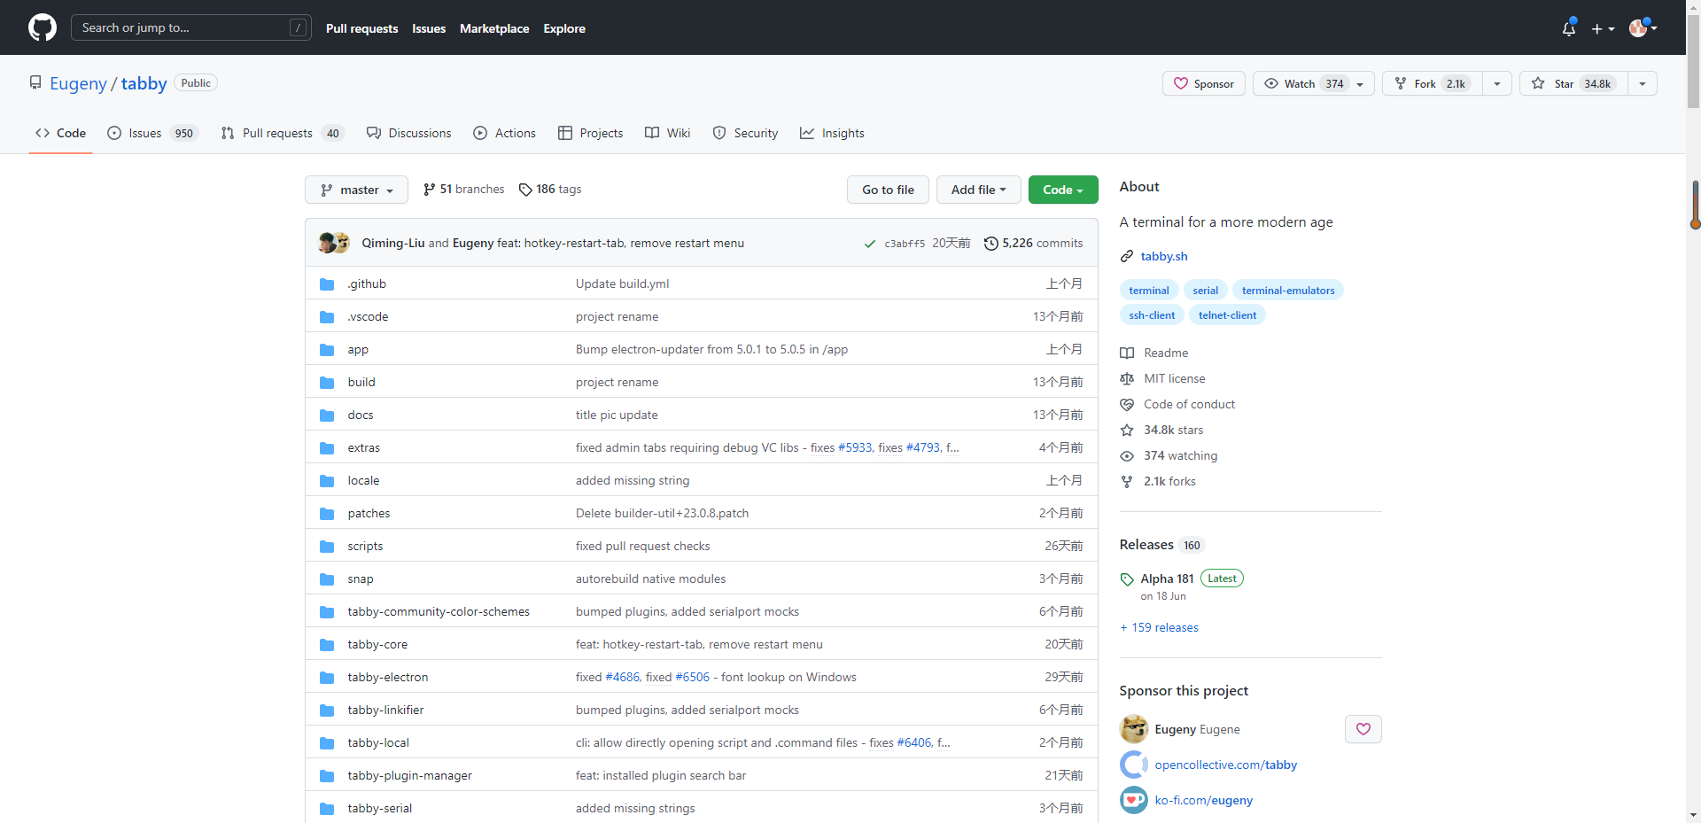Open the scripts folder

pos(365,546)
